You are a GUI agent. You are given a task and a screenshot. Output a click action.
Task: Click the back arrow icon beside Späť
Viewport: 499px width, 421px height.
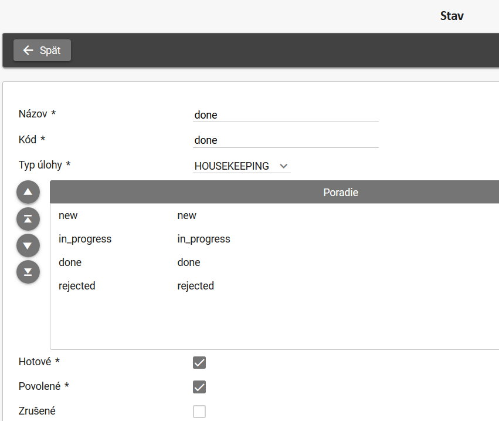(28, 50)
